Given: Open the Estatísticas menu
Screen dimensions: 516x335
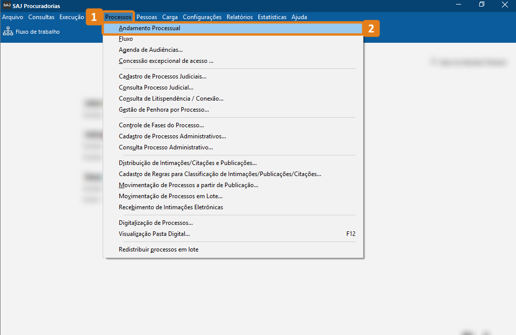Looking at the screenshot, I should 272,17.
